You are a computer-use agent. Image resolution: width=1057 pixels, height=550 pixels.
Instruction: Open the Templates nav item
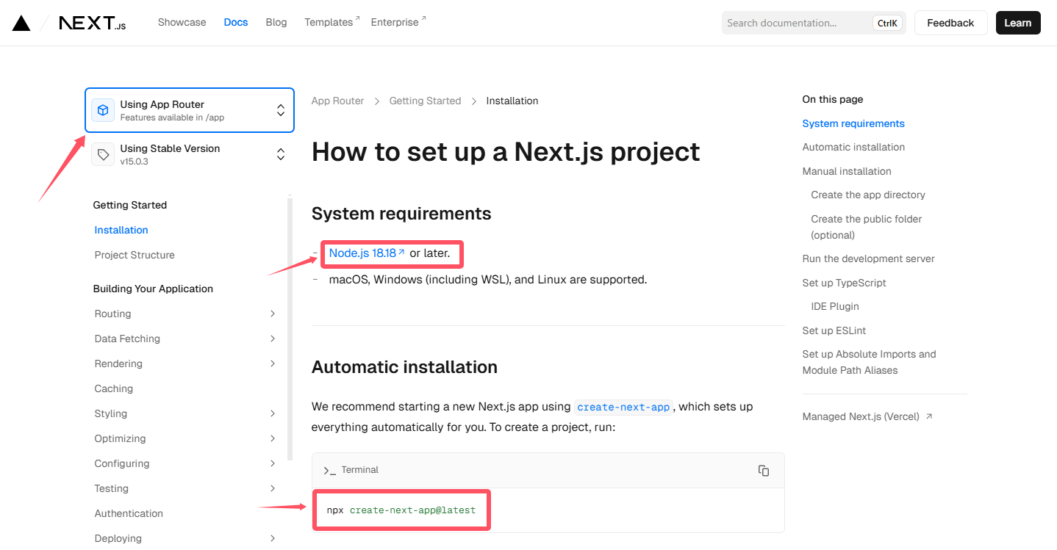click(x=332, y=22)
